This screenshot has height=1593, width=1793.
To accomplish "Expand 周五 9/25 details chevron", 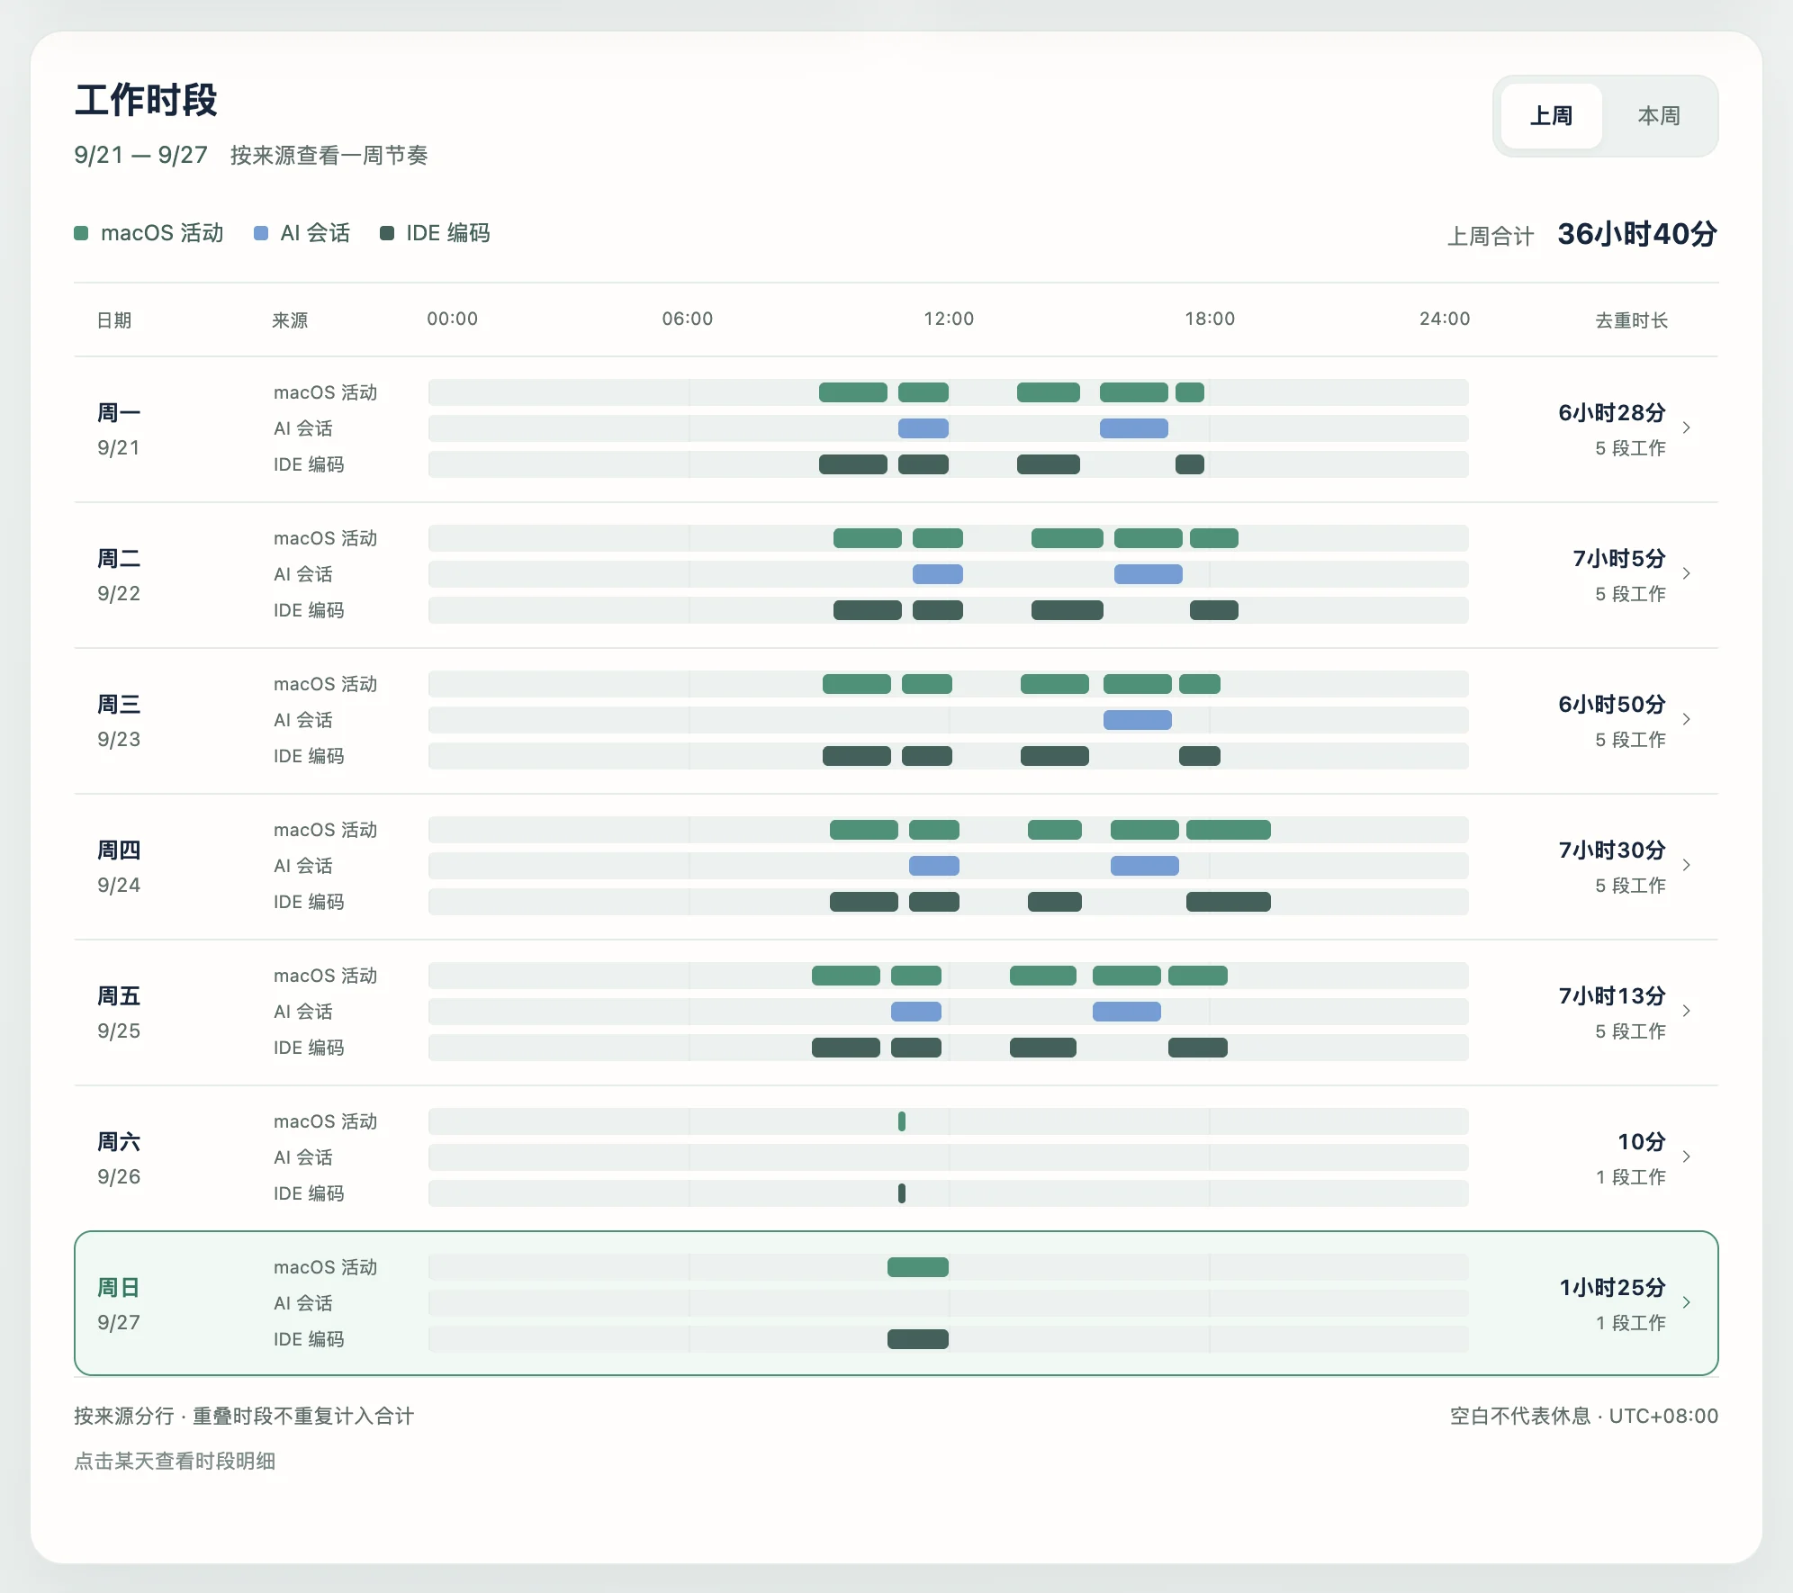I will pyautogui.click(x=1686, y=1011).
